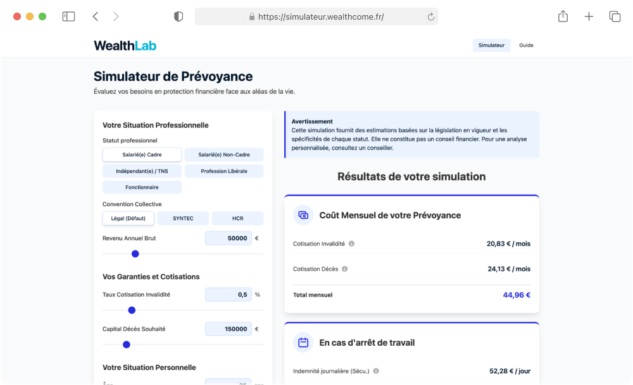633x385 pixels.
Task: Click the WealthLab logo
Action: pyautogui.click(x=125, y=45)
